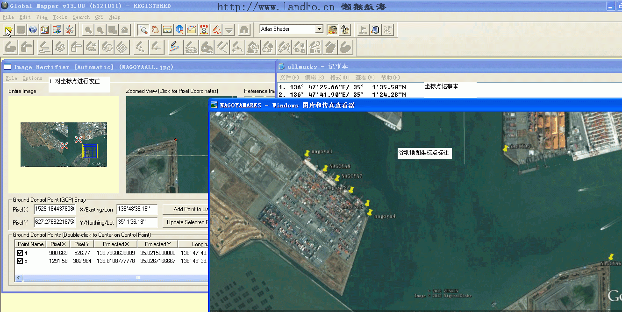Select the Path Profile tool

[x=192, y=30]
